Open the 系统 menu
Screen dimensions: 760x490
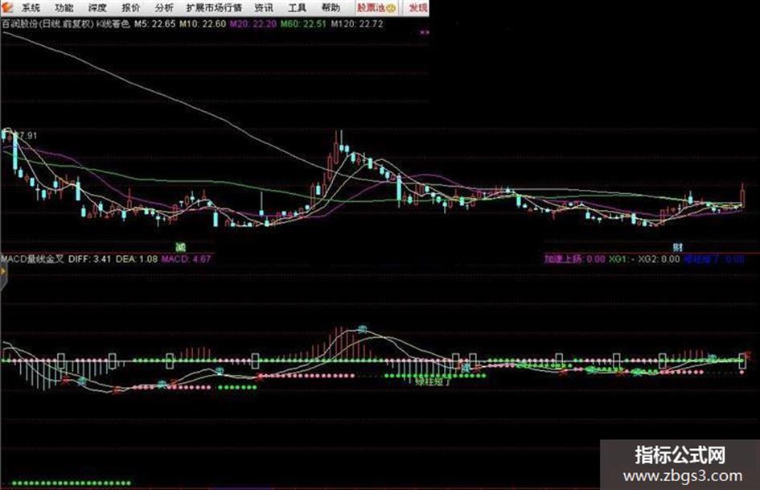click(30, 8)
